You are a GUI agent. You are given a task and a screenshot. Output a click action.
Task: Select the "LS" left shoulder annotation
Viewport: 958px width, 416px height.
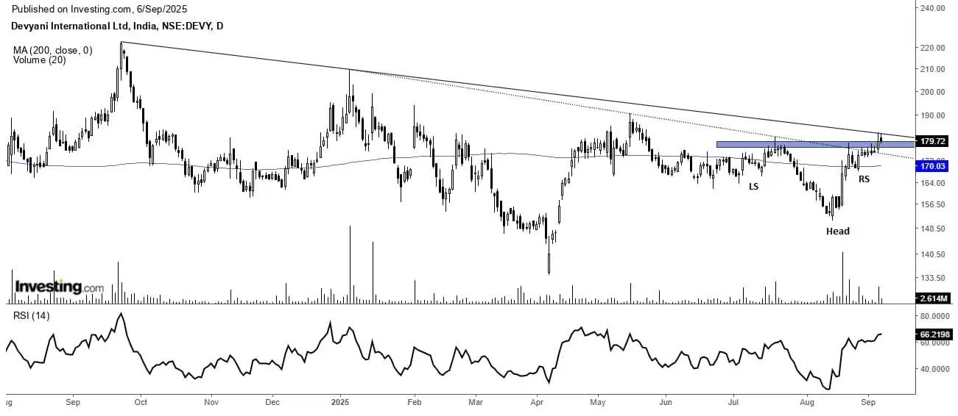click(753, 187)
